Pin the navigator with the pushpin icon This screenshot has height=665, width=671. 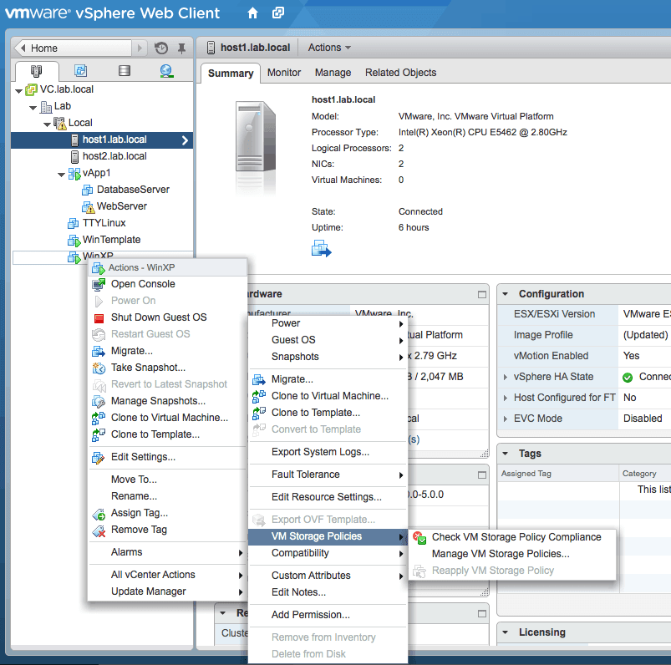(182, 48)
